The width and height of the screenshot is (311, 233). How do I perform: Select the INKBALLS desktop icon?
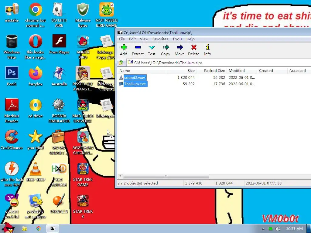point(59,204)
